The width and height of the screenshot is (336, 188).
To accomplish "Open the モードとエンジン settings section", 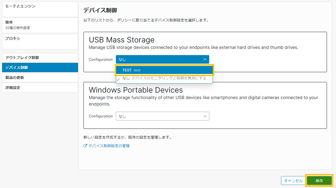I will (x=40, y=10).
